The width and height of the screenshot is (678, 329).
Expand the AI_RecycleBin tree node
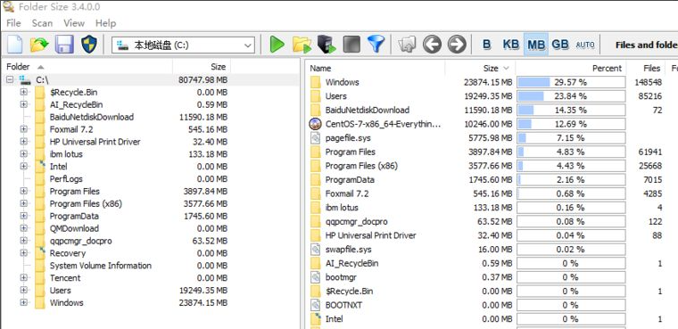coord(24,104)
